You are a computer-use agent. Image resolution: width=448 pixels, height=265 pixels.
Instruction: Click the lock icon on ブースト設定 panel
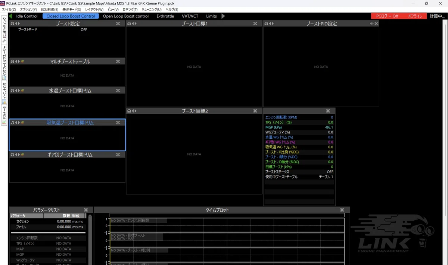point(12,23)
